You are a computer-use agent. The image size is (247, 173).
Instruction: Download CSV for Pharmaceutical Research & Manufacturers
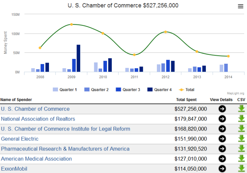(x=241, y=149)
